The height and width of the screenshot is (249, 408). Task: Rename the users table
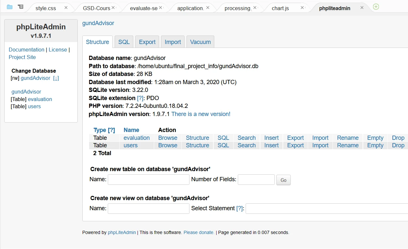[x=348, y=145]
